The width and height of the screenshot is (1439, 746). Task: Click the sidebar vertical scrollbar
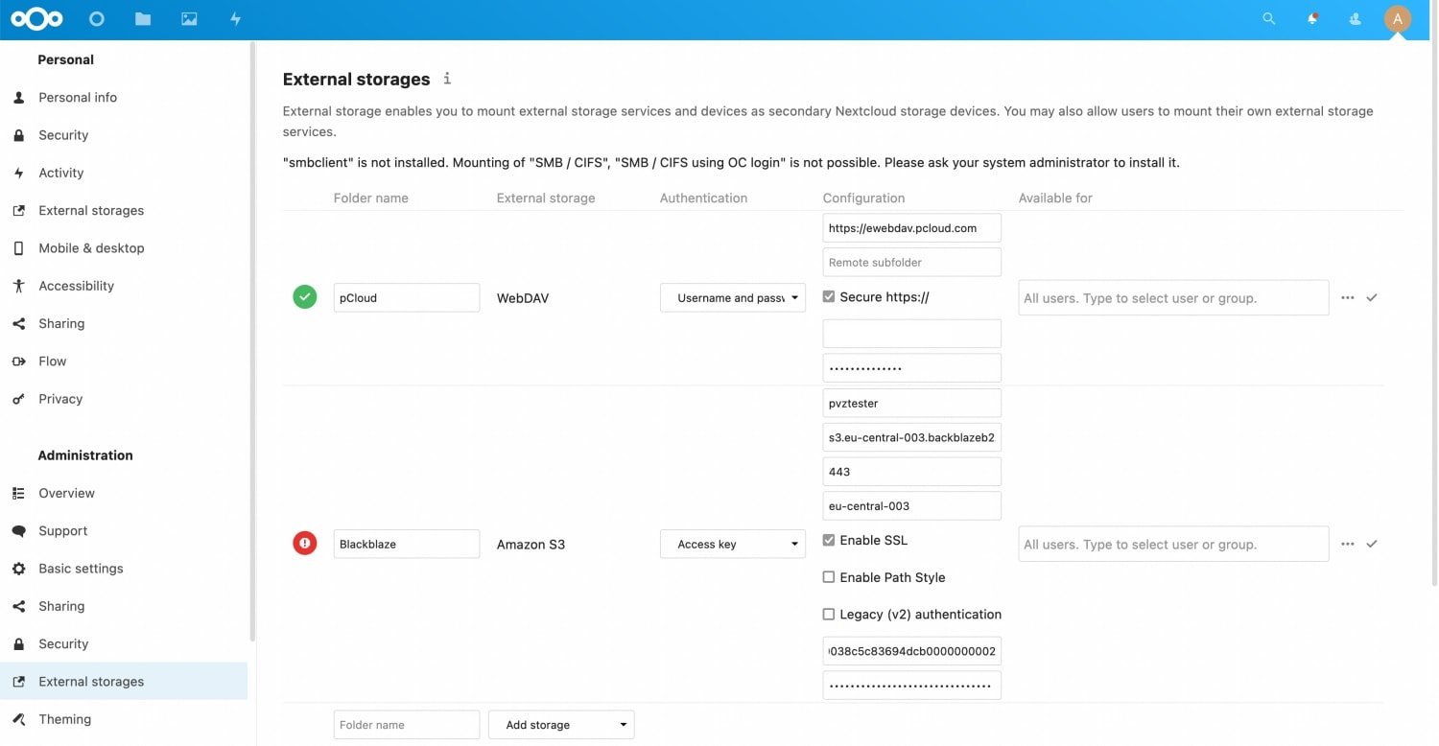(252, 340)
